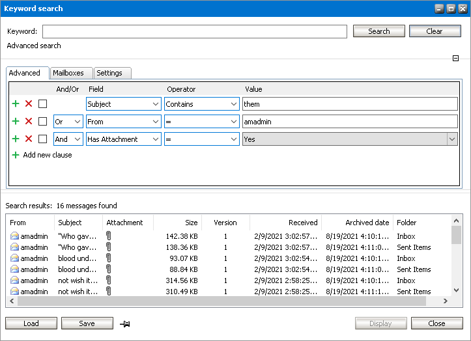Click red X on Has Attachment clause

click(x=29, y=139)
